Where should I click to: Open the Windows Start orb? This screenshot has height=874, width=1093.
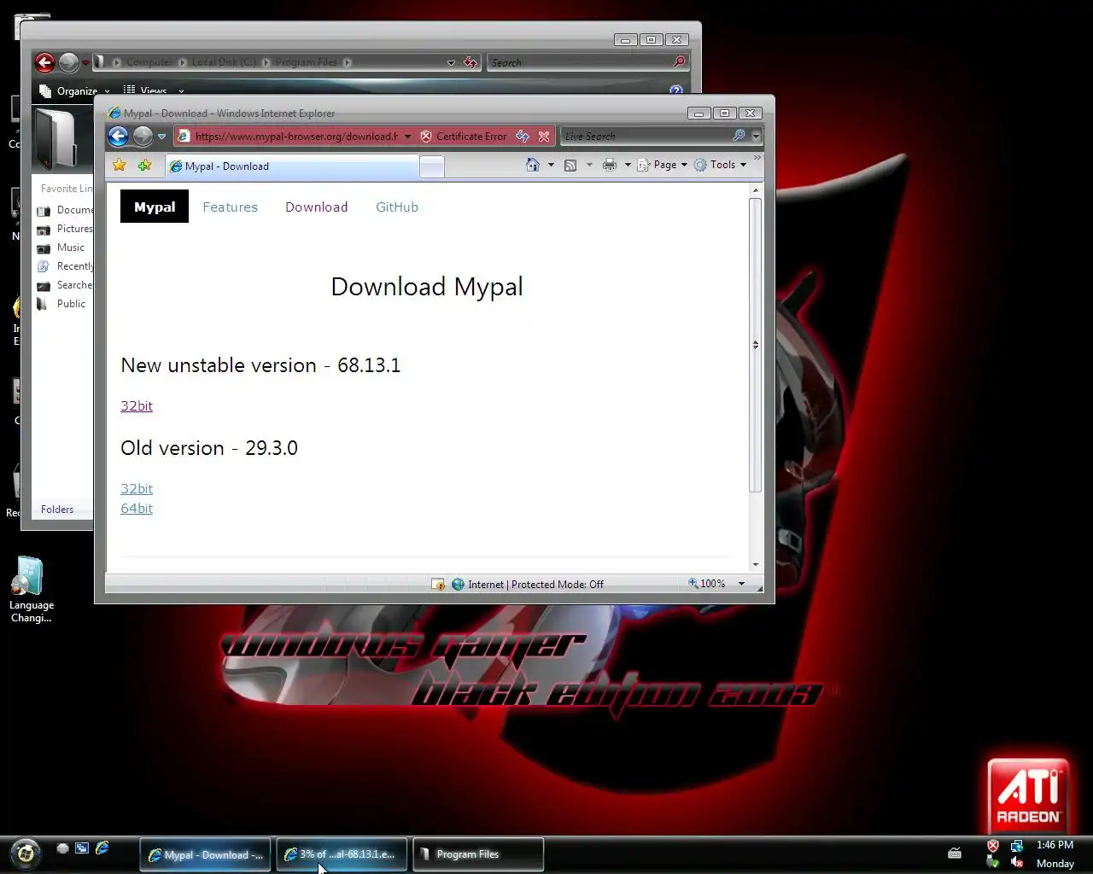(x=25, y=853)
